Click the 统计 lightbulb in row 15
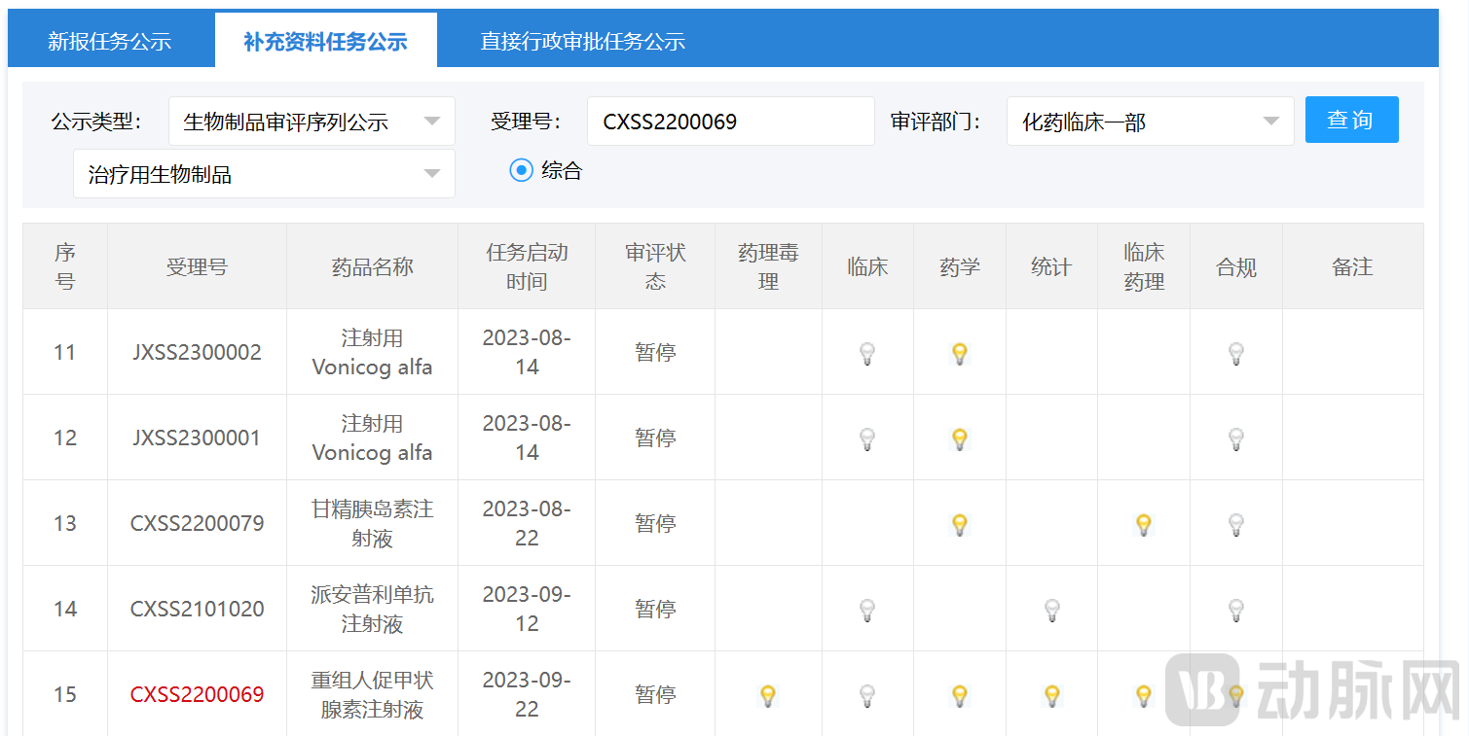This screenshot has width=1469, height=736. tap(1051, 695)
